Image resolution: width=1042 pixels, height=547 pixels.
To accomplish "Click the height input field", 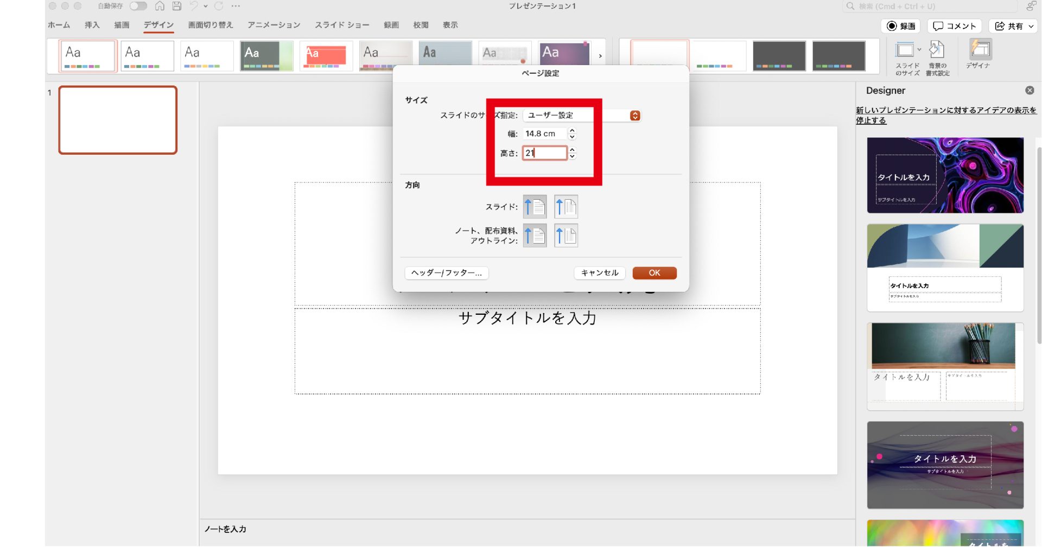I will tap(544, 153).
